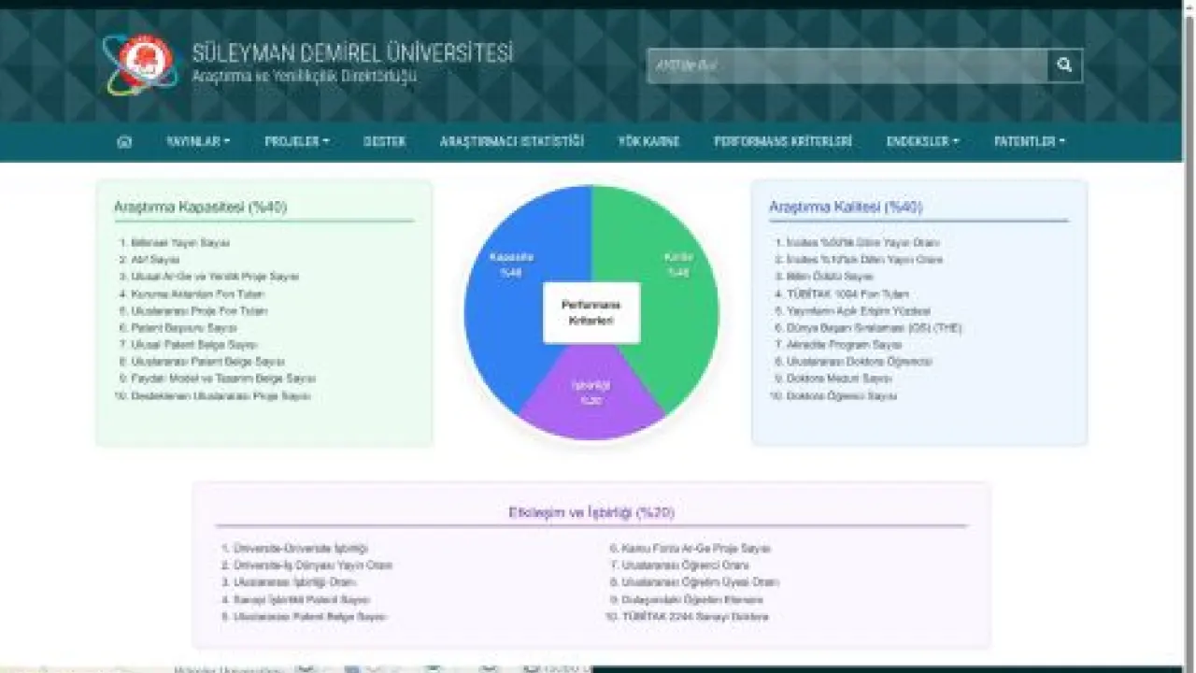
Task: Expand the ENDEKSLER dropdown
Action: pyautogui.click(x=923, y=142)
